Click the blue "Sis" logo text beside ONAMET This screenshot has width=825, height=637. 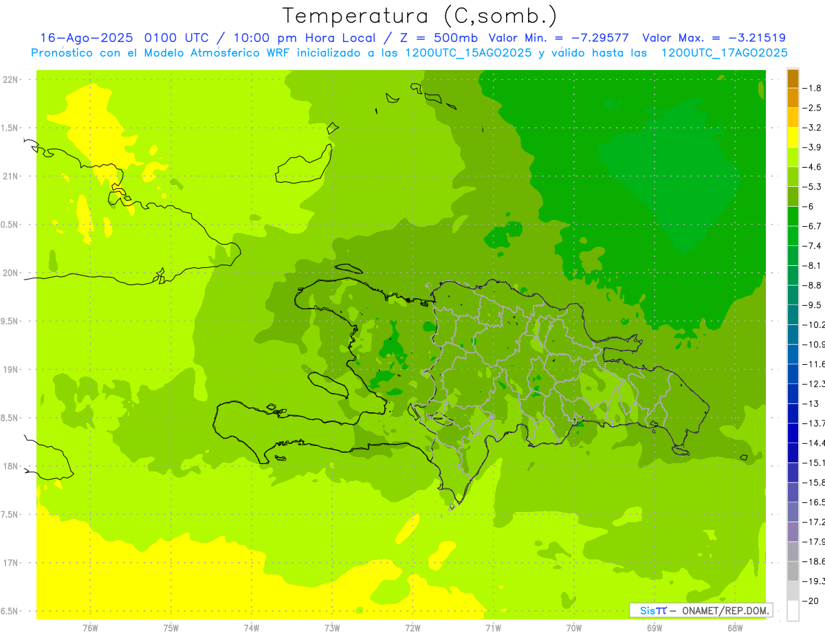click(647, 610)
